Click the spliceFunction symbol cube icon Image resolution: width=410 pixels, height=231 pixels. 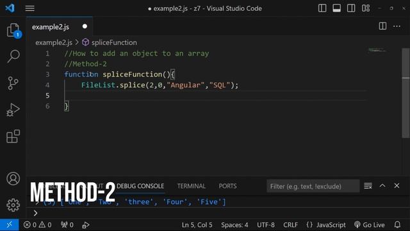point(85,42)
